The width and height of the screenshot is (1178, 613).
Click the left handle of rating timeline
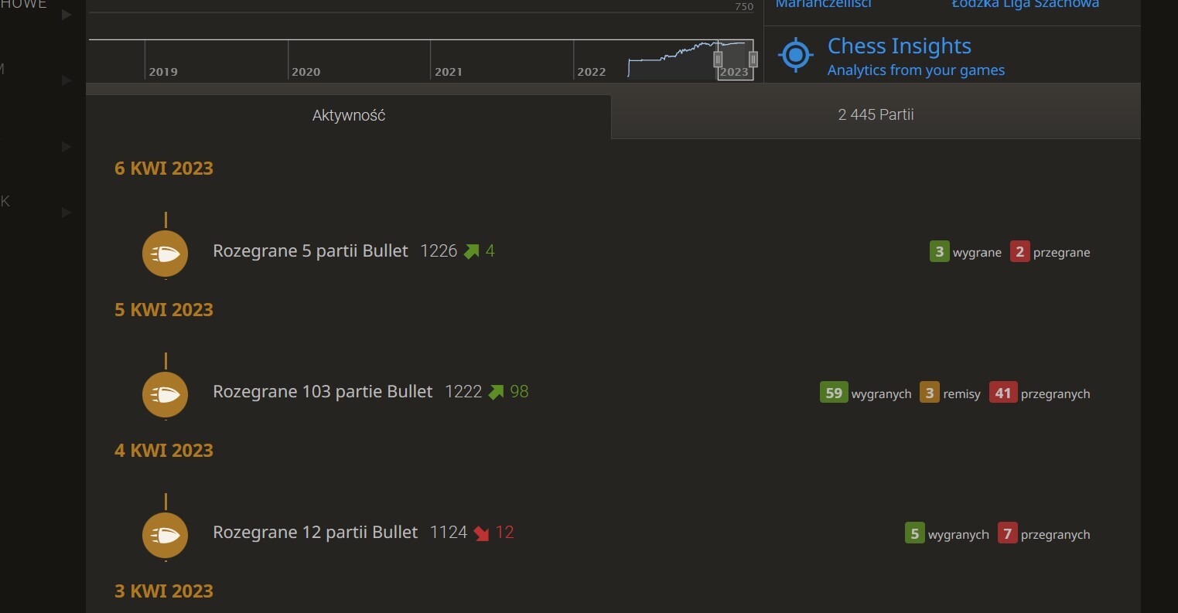tap(718, 59)
